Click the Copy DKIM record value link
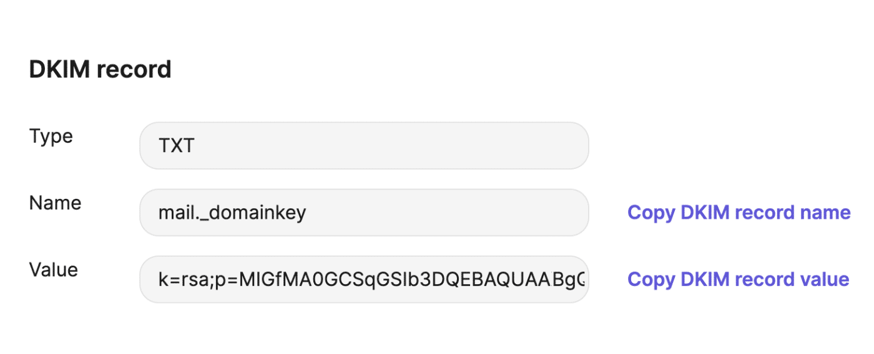The height and width of the screenshot is (354, 874). (738, 279)
